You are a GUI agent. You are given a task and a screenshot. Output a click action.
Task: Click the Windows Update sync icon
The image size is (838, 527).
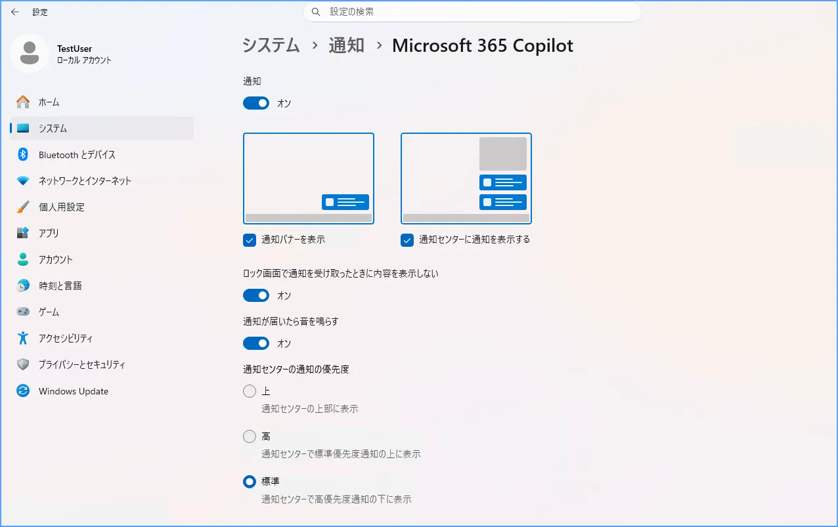point(23,390)
